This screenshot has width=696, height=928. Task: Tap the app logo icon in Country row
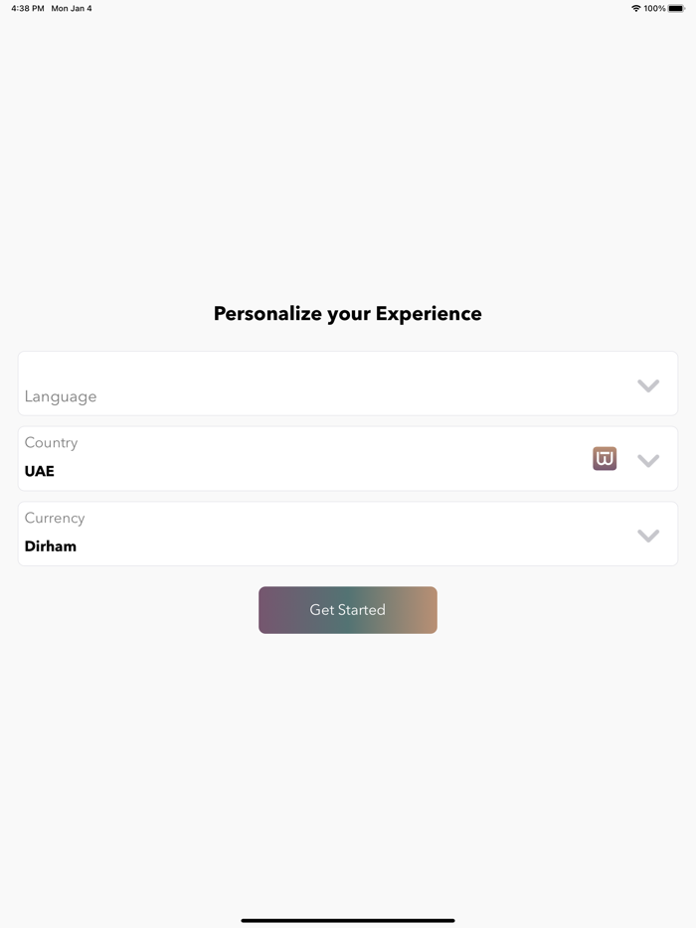coord(605,458)
